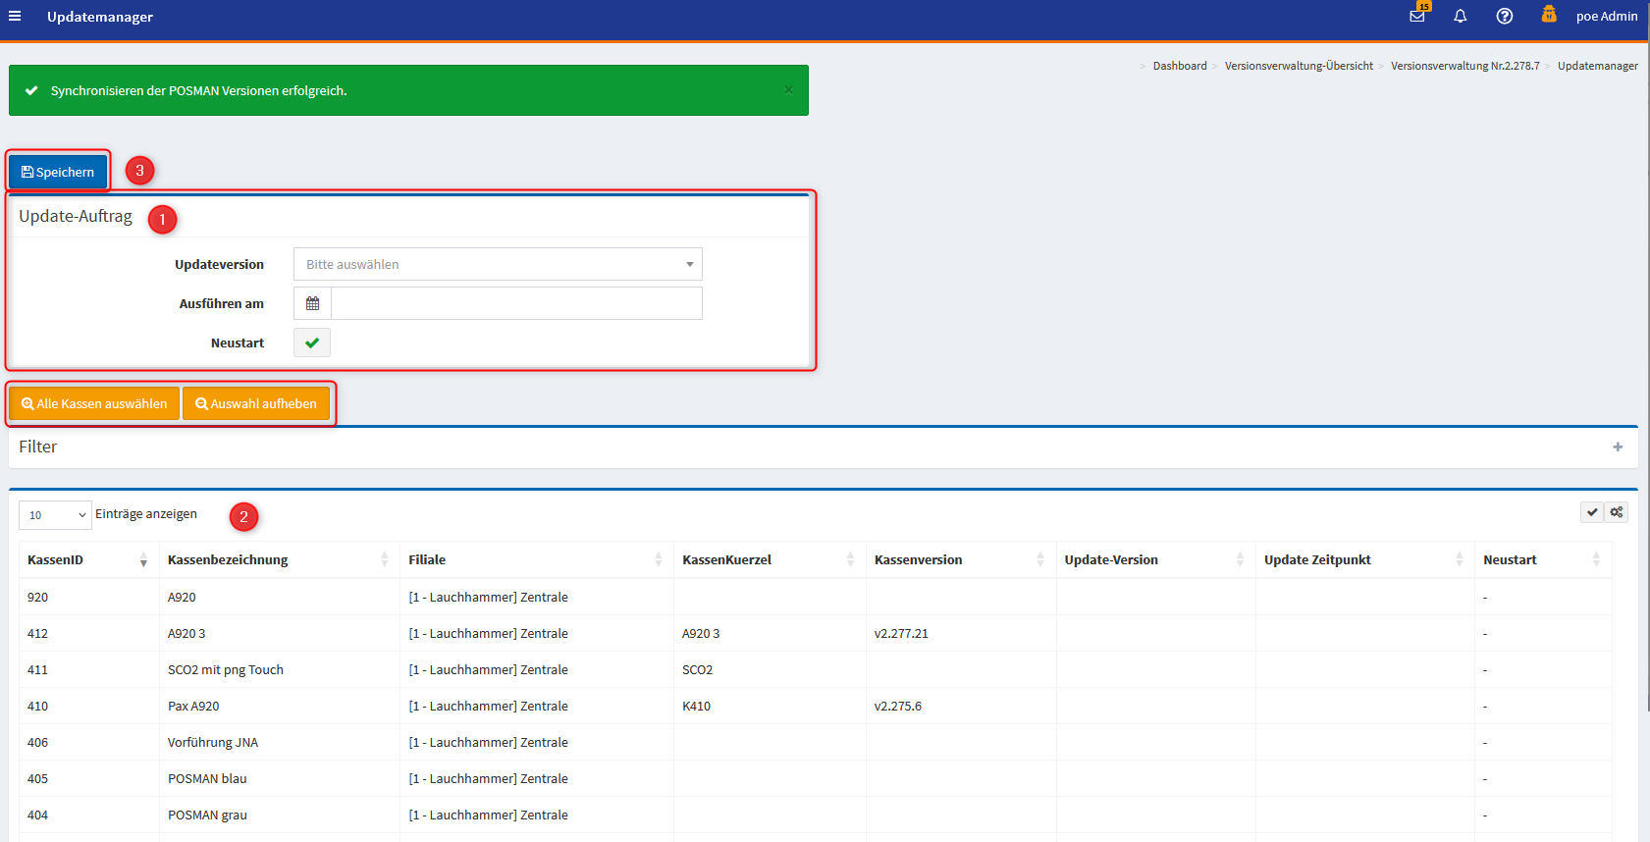Click Alle Kassen auswählen button
1650x842 pixels.
coord(94,403)
